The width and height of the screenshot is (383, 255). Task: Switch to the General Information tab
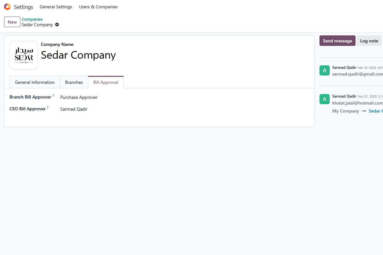(x=34, y=82)
